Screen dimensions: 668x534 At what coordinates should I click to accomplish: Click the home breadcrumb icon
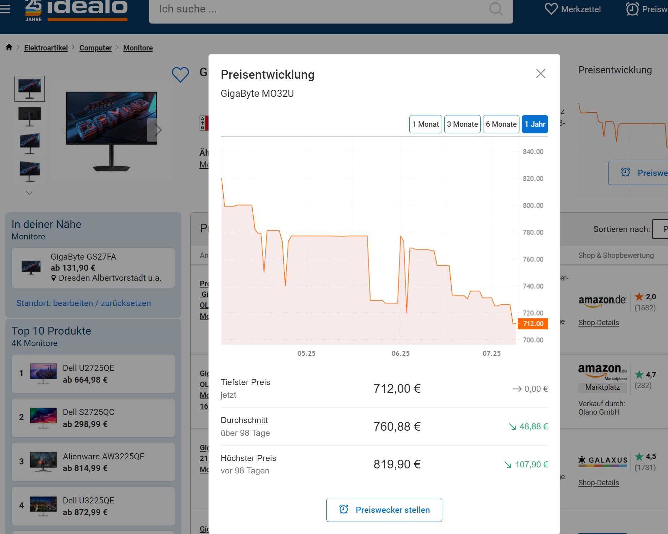pos(9,47)
